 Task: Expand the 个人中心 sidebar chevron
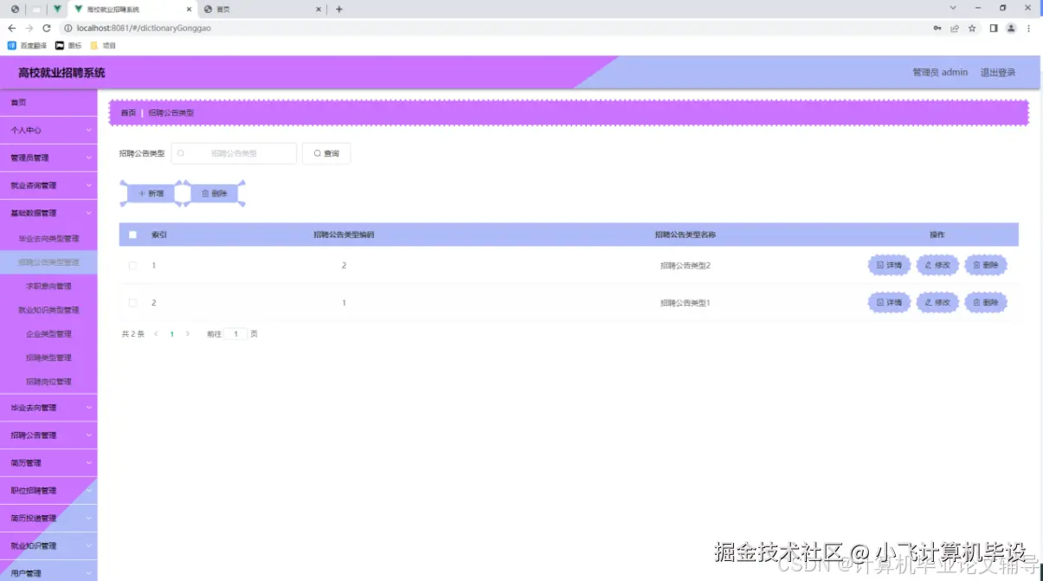point(88,130)
